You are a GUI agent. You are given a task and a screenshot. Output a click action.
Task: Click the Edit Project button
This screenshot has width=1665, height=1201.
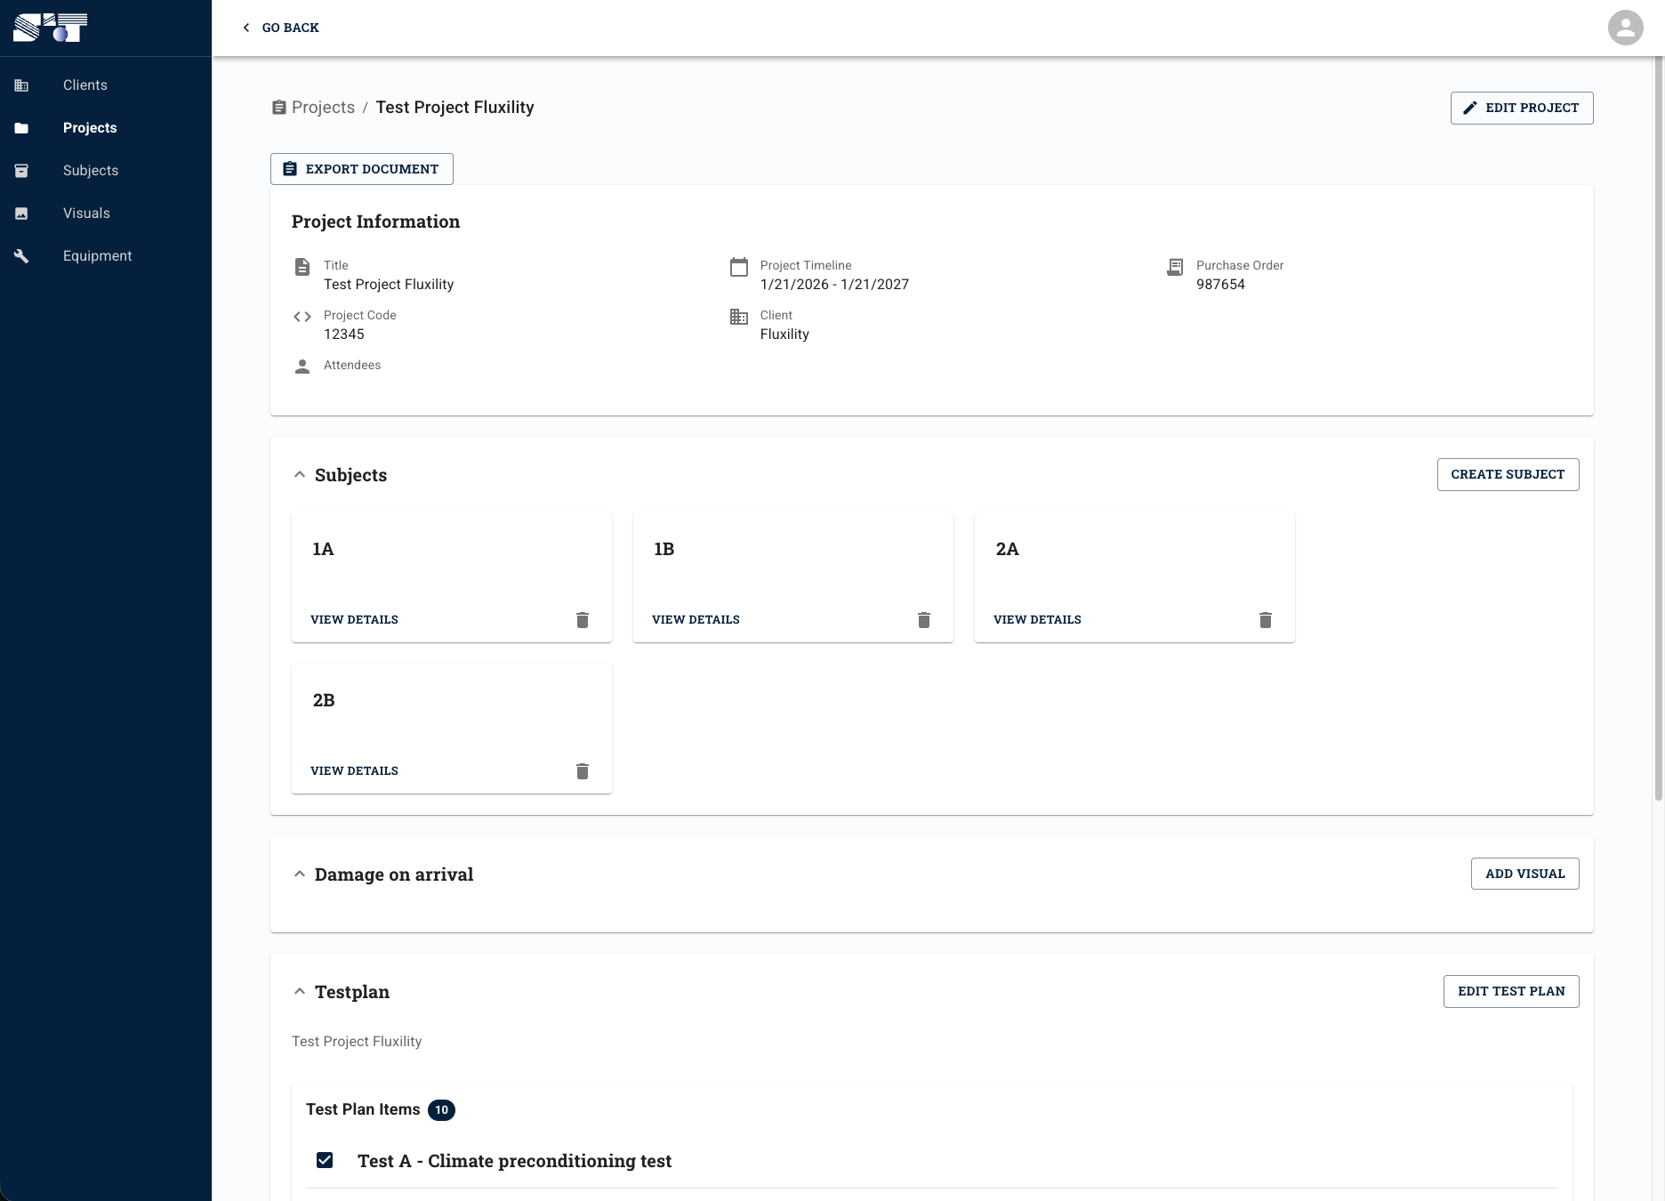[x=1521, y=108]
